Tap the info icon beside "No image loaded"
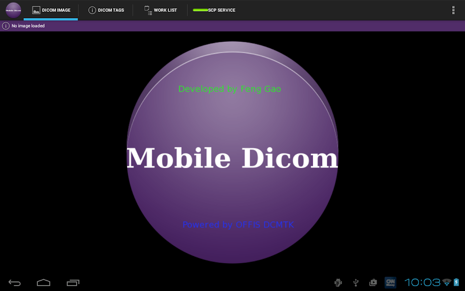The image size is (465, 291). pyautogui.click(x=5, y=26)
